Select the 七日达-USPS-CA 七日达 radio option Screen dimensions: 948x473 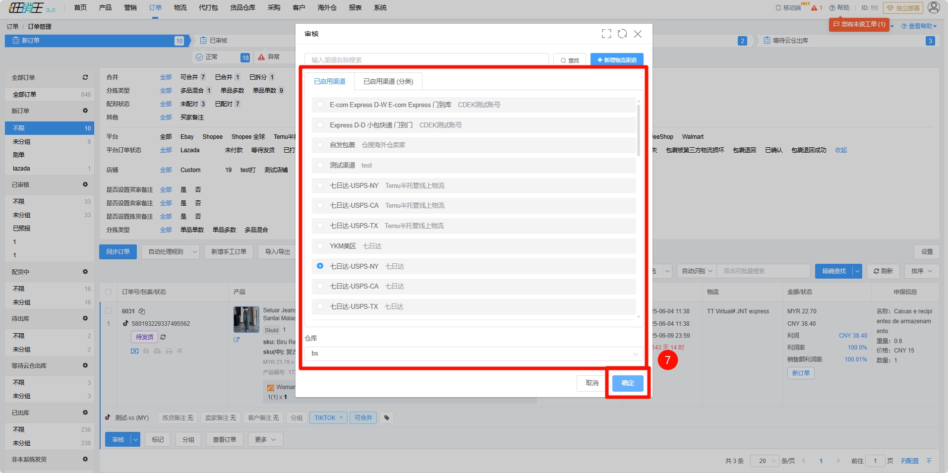pos(320,286)
